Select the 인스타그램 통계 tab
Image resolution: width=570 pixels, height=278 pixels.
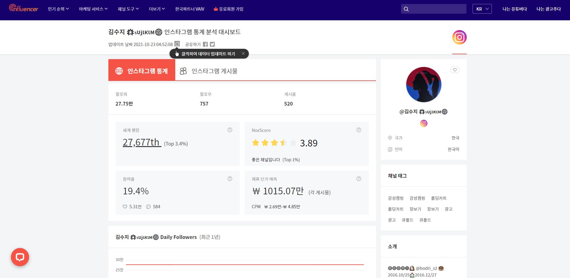coord(142,71)
